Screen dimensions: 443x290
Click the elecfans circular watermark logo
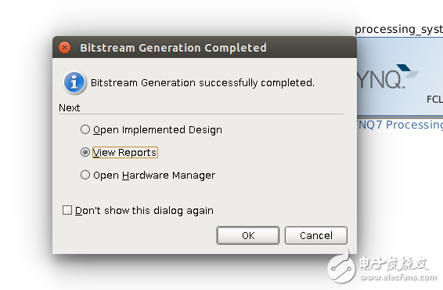(341, 267)
